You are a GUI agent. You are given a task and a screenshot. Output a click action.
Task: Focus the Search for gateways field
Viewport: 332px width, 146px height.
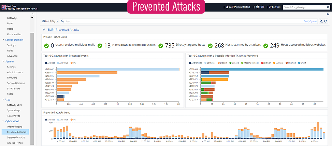304,7
